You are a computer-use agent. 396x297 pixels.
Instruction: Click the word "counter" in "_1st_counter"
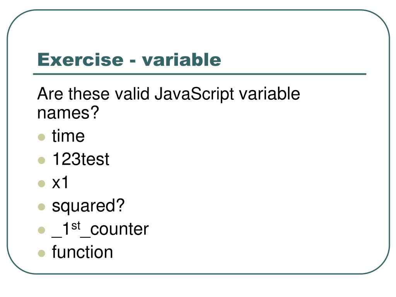click(119, 229)
